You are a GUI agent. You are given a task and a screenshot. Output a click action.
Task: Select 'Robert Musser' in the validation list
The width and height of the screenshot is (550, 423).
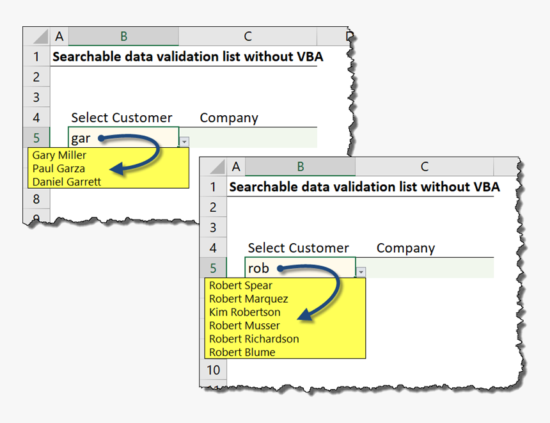tap(244, 326)
